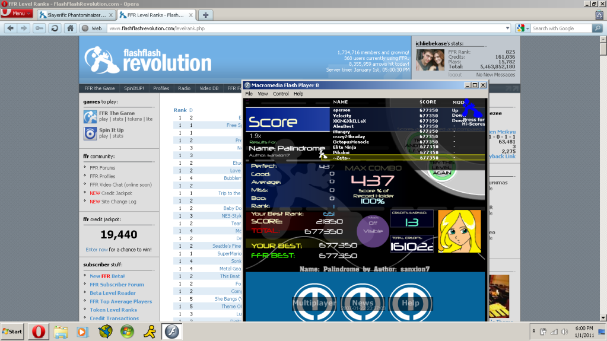Open the address bar dropdown arrow
Image resolution: width=607 pixels, height=341 pixels.
507,28
